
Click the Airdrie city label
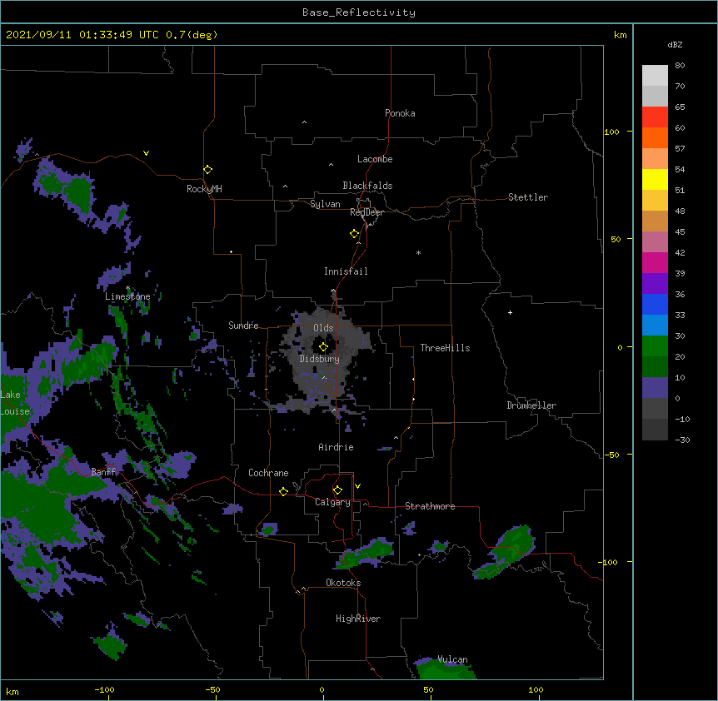pos(337,447)
